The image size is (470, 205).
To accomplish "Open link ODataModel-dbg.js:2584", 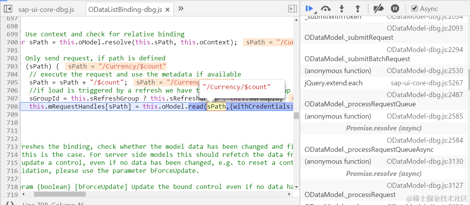I will point(425,140).
